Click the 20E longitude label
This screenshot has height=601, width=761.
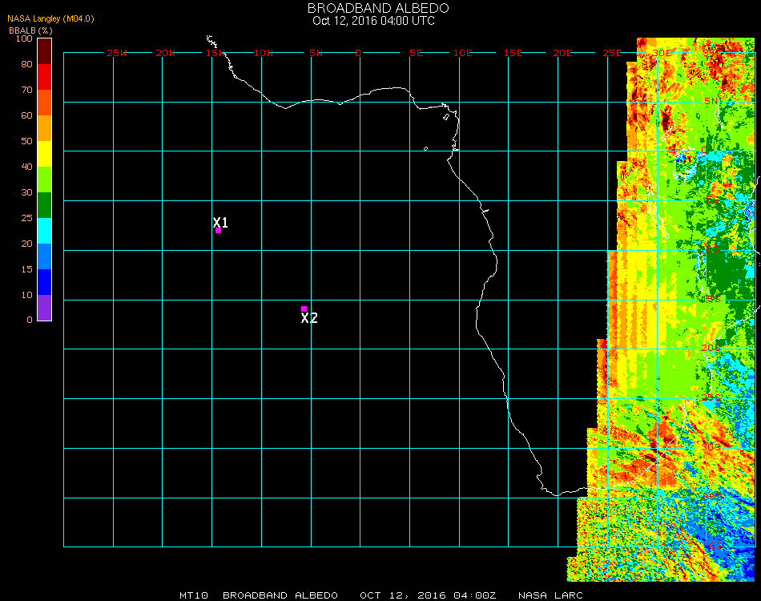coord(562,53)
